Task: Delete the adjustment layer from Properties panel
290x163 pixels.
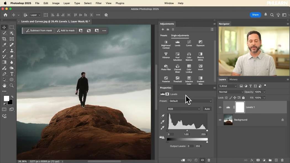Action: [209, 160]
